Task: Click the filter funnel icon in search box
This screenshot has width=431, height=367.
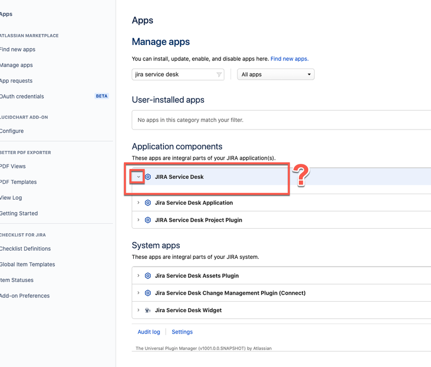Action: click(219, 75)
